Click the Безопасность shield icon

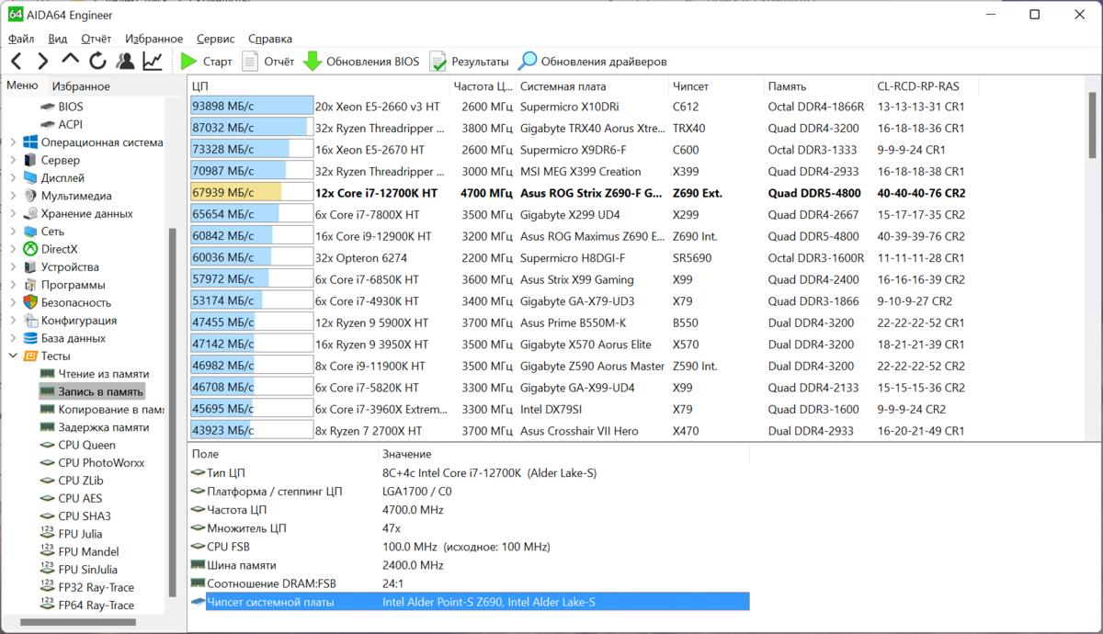pyautogui.click(x=30, y=302)
